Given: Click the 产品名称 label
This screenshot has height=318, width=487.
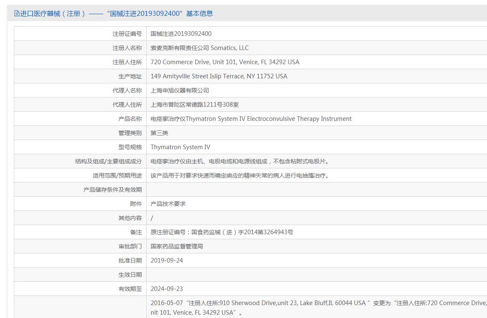Looking at the screenshot, I should 130,119.
